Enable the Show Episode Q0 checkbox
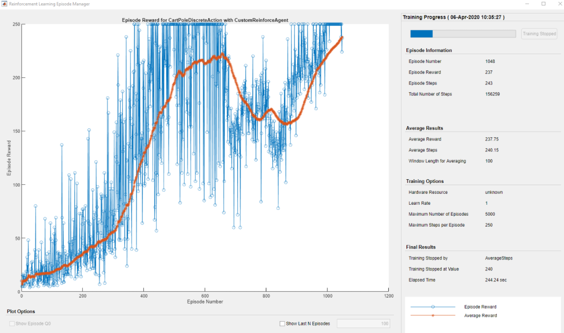The width and height of the screenshot is (564, 333). [x=12, y=323]
